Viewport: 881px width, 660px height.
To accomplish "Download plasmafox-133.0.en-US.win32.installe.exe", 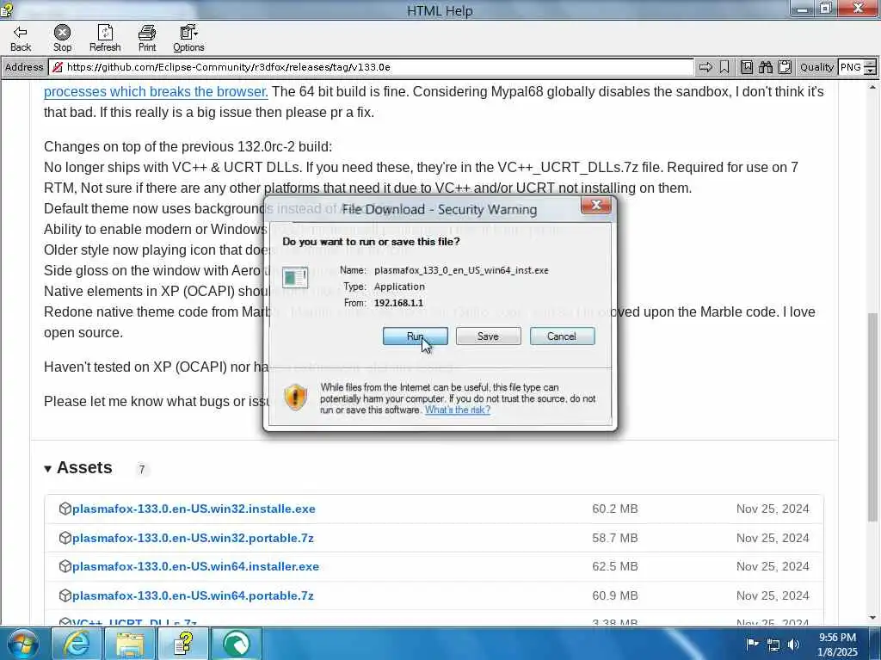I will [x=194, y=509].
